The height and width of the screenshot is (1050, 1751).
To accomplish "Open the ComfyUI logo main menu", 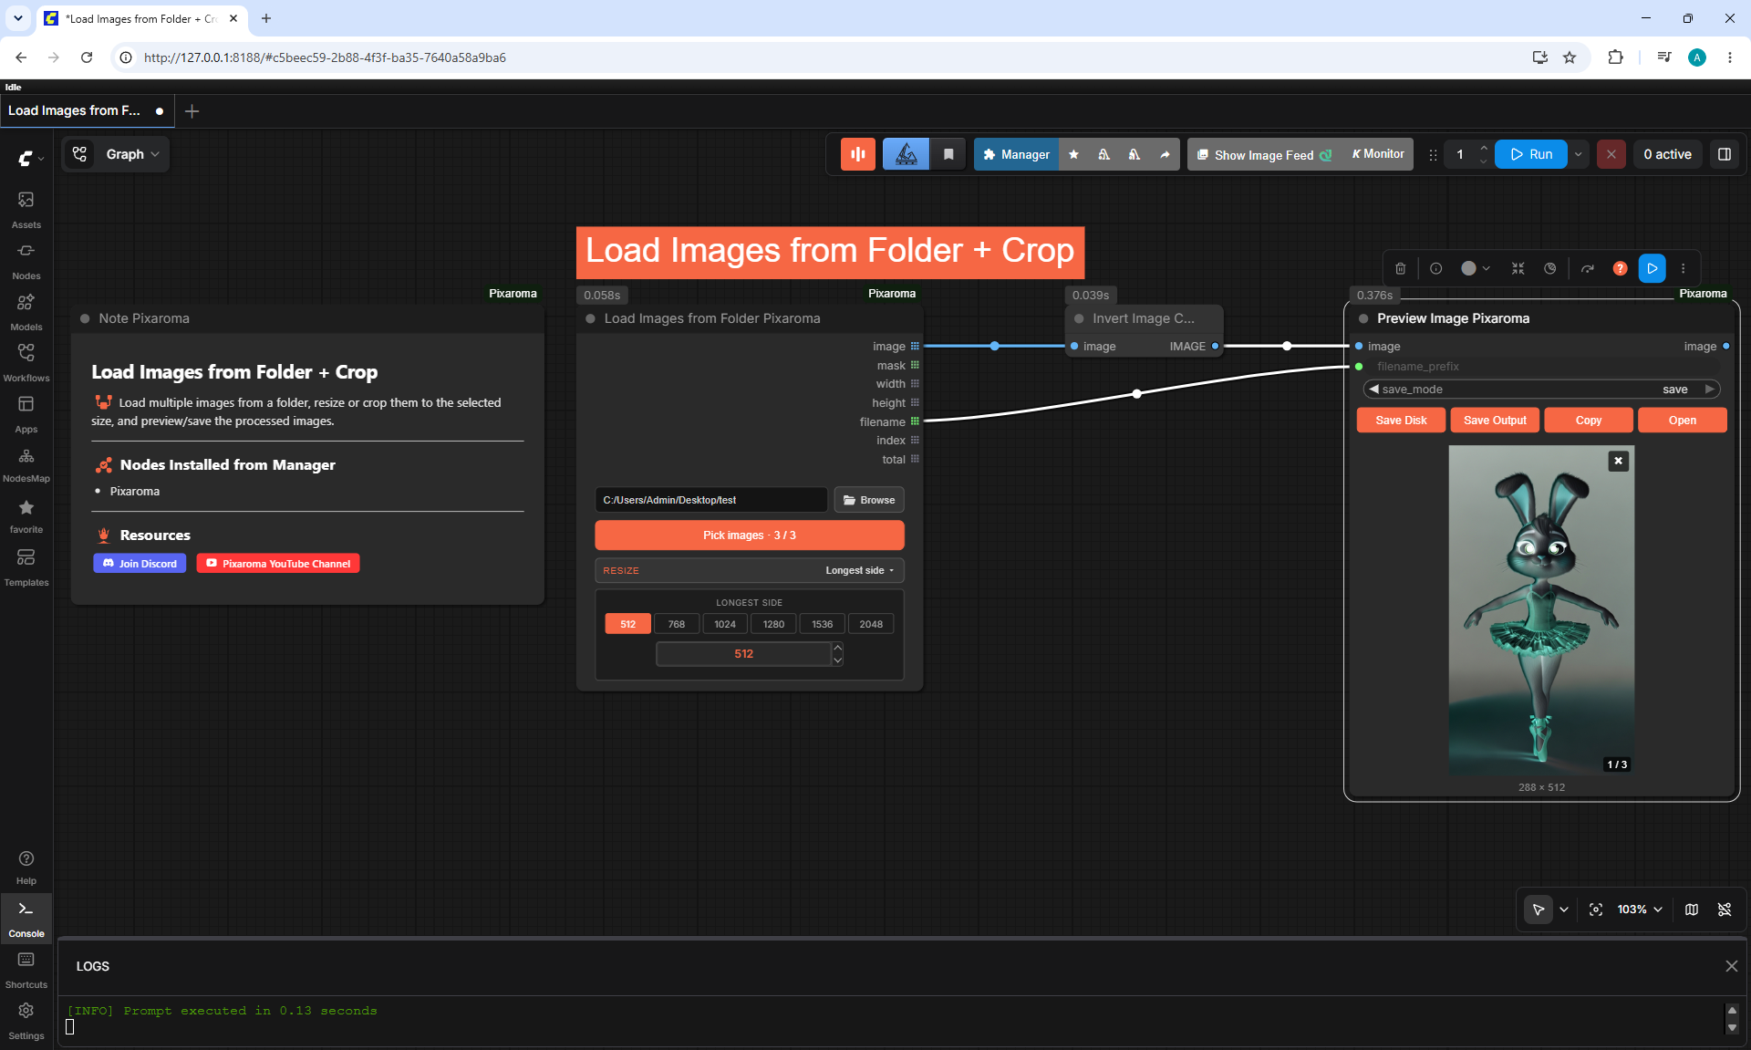I will click(x=30, y=158).
